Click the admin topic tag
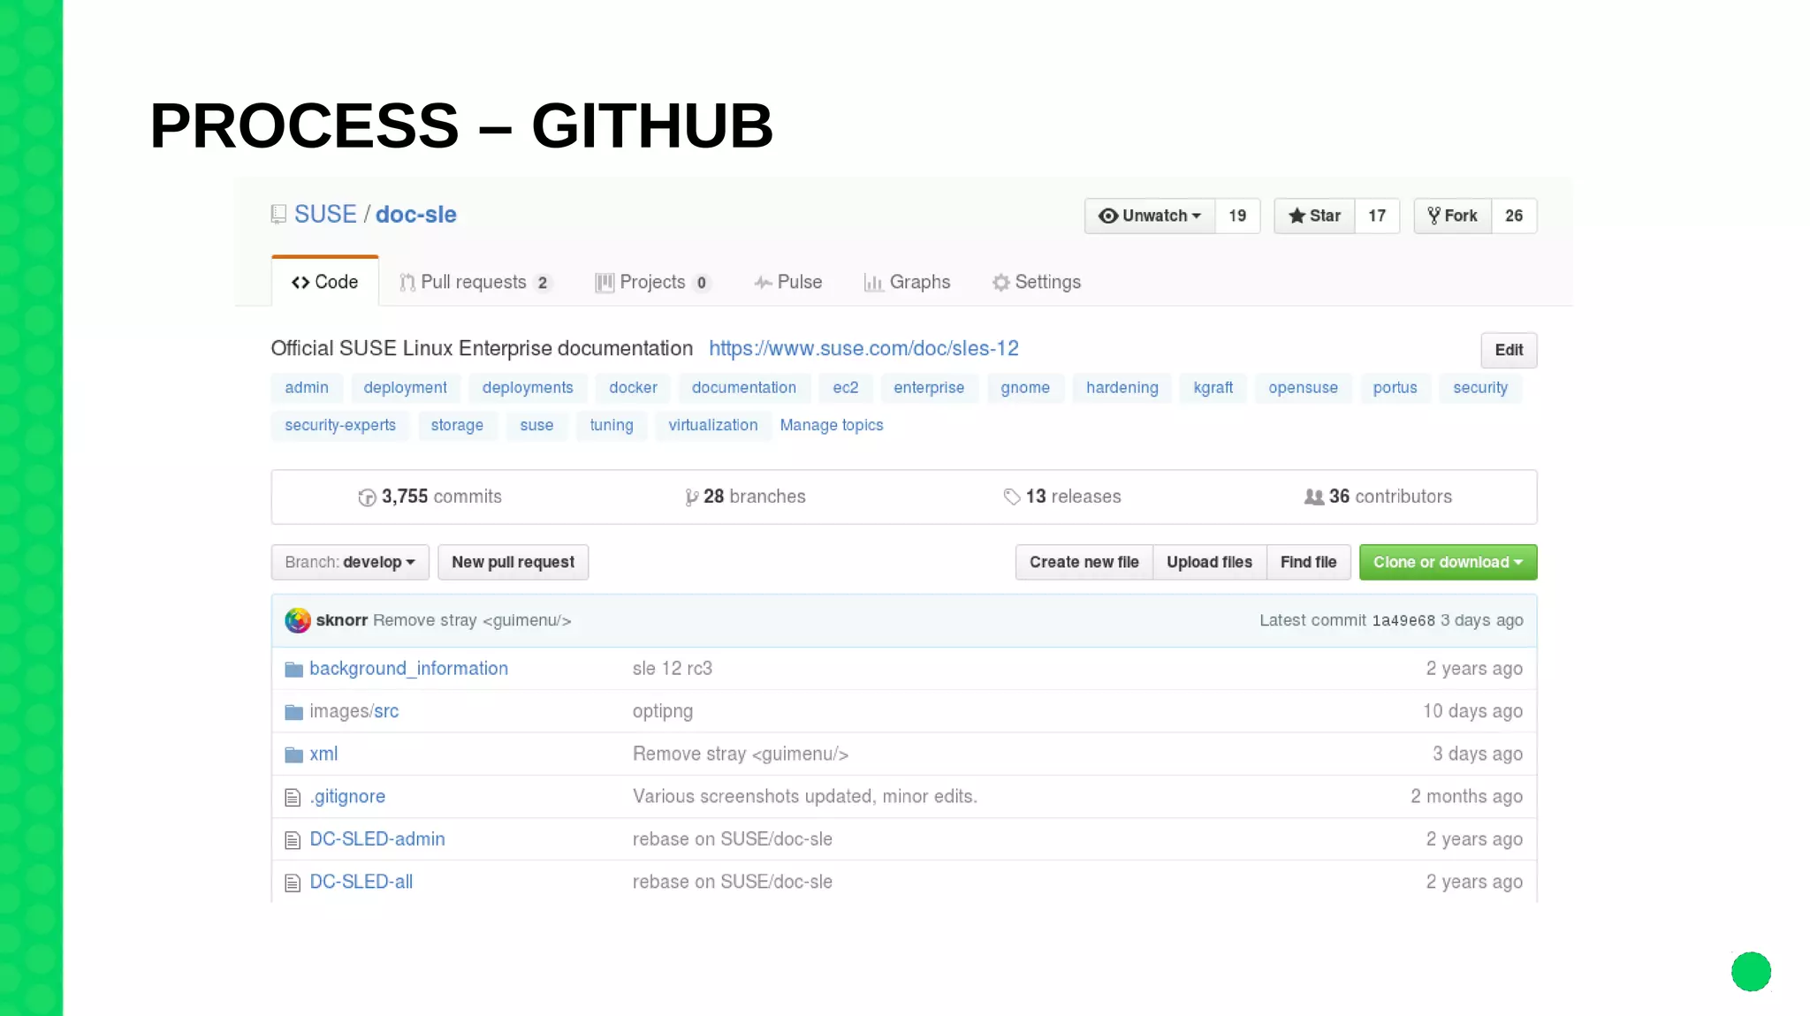Screen dimensions: 1810x1016 pyautogui.click(x=307, y=388)
